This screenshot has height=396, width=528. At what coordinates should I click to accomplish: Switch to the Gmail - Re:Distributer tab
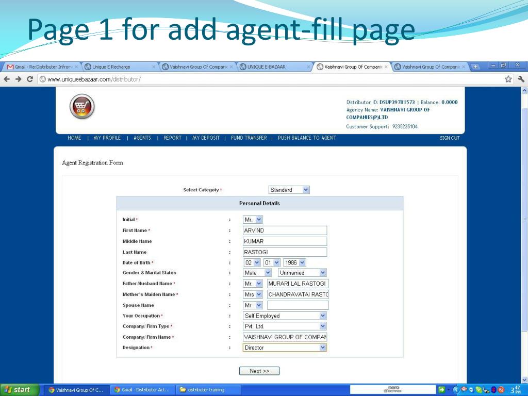pyautogui.click(x=41, y=67)
